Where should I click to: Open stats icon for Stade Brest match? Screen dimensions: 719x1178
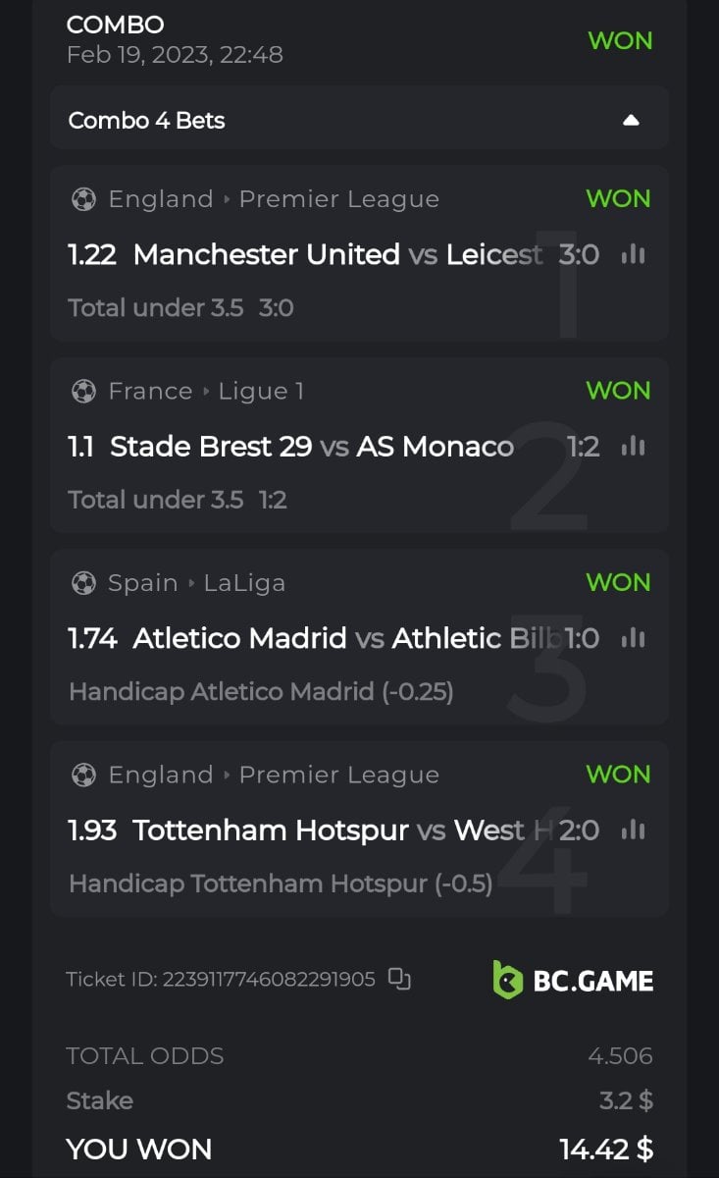tap(634, 447)
